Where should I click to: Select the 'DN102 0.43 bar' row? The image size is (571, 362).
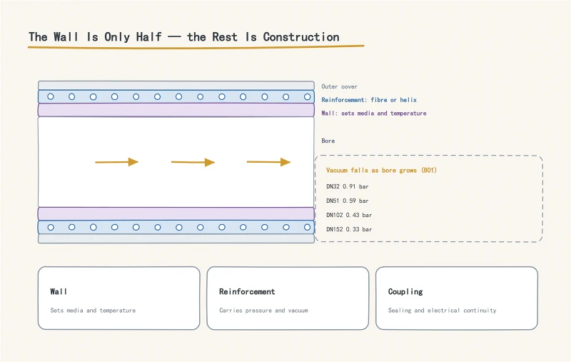point(349,215)
